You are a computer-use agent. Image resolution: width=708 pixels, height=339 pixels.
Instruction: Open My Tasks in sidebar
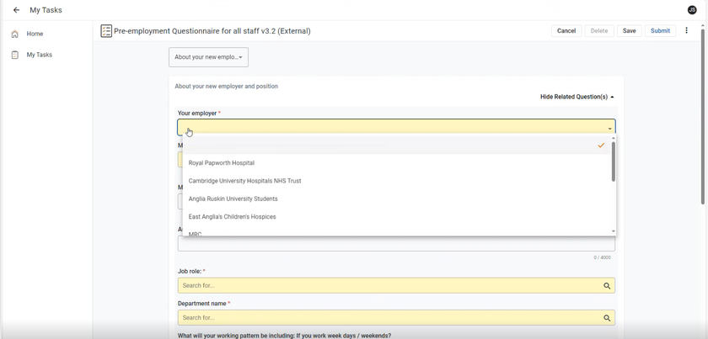pos(40,55)
